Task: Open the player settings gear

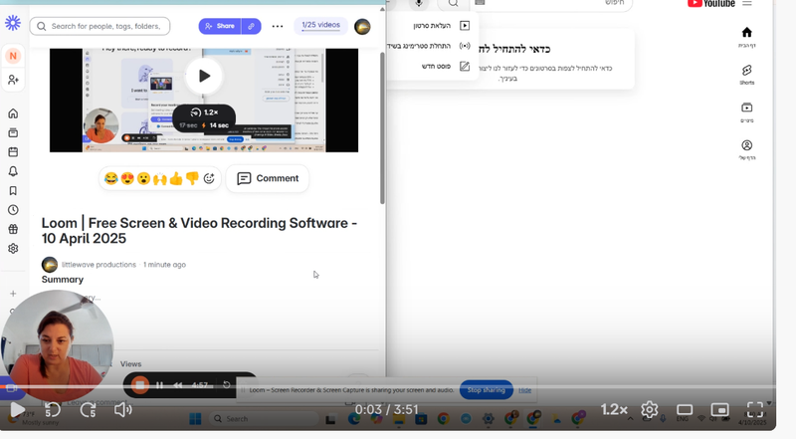Action: 650,410
